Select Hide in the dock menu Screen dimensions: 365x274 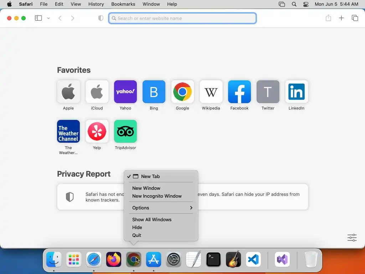161,227
